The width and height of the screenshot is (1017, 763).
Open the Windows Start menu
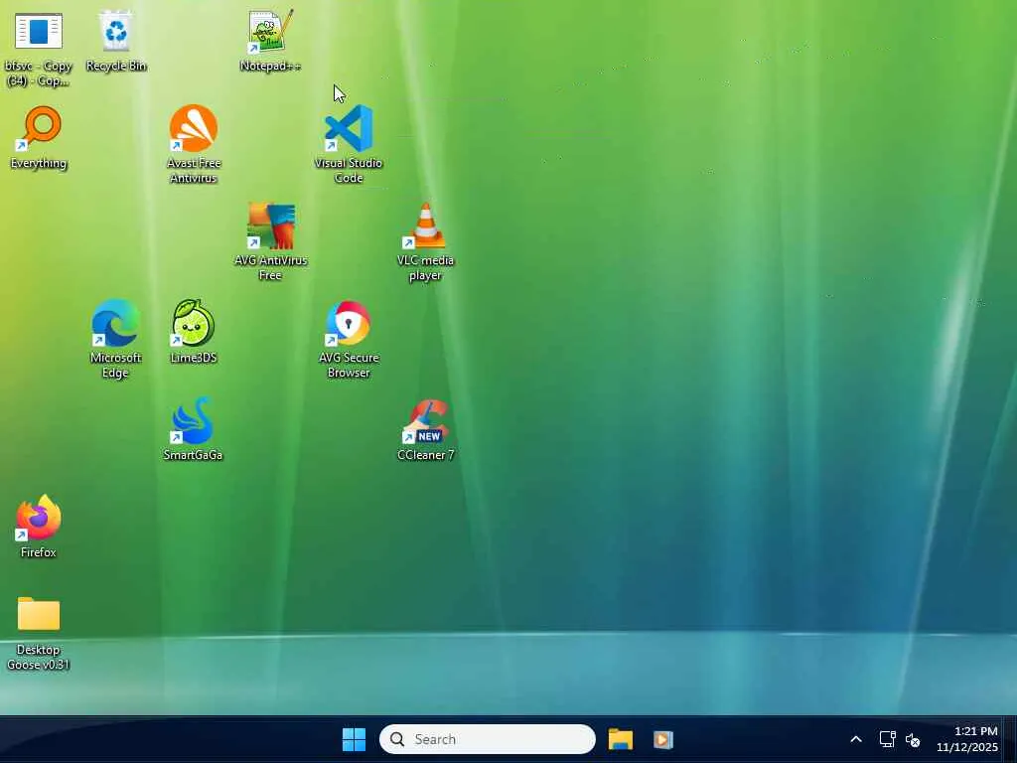click(355, 739)
